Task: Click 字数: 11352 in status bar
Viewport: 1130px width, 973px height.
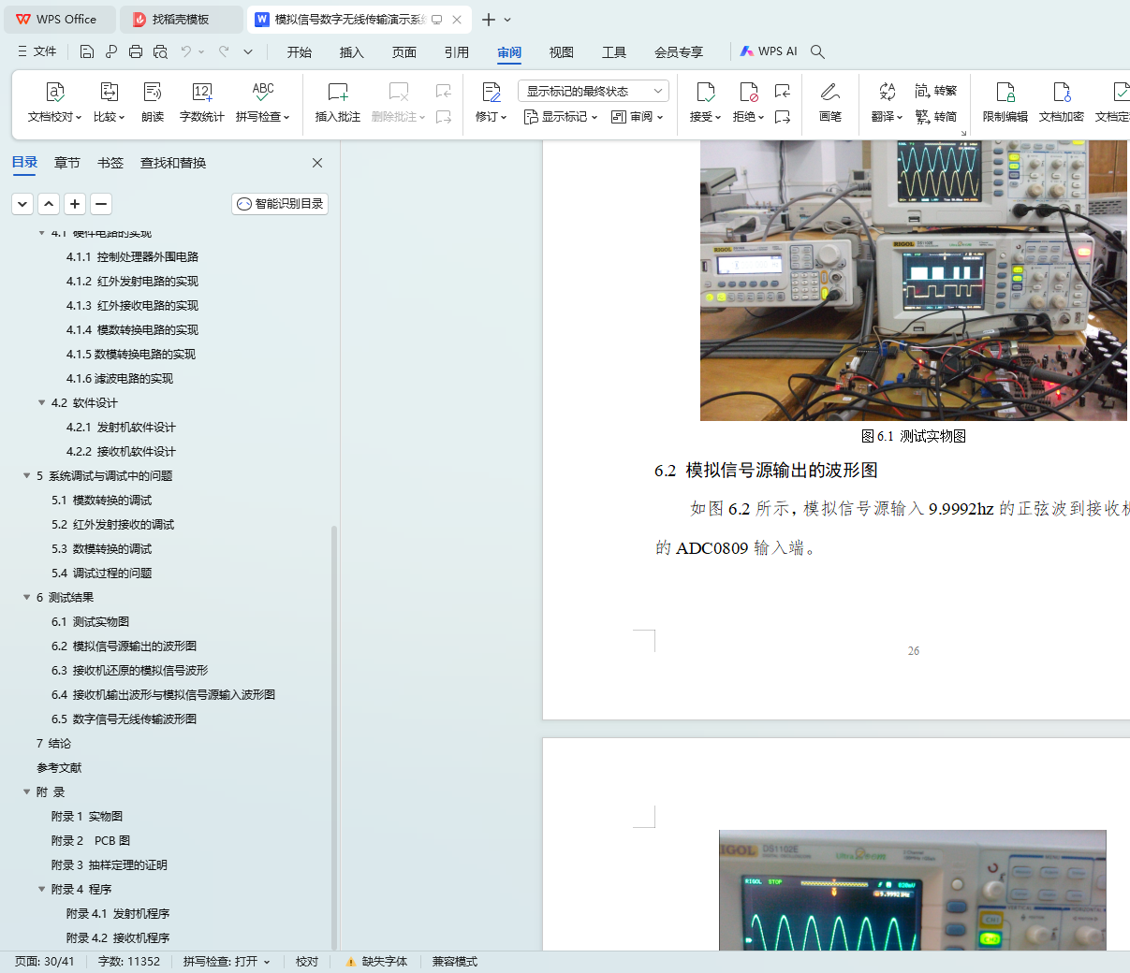Action: tap(129, 962)
